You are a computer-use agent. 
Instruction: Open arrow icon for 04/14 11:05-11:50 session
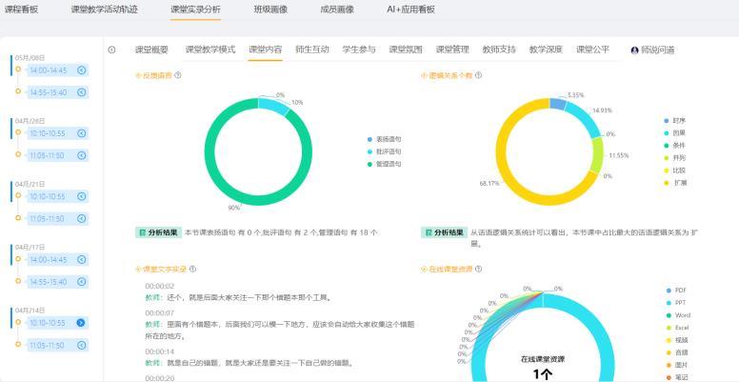pyautogui.click(x=82, y=345)
